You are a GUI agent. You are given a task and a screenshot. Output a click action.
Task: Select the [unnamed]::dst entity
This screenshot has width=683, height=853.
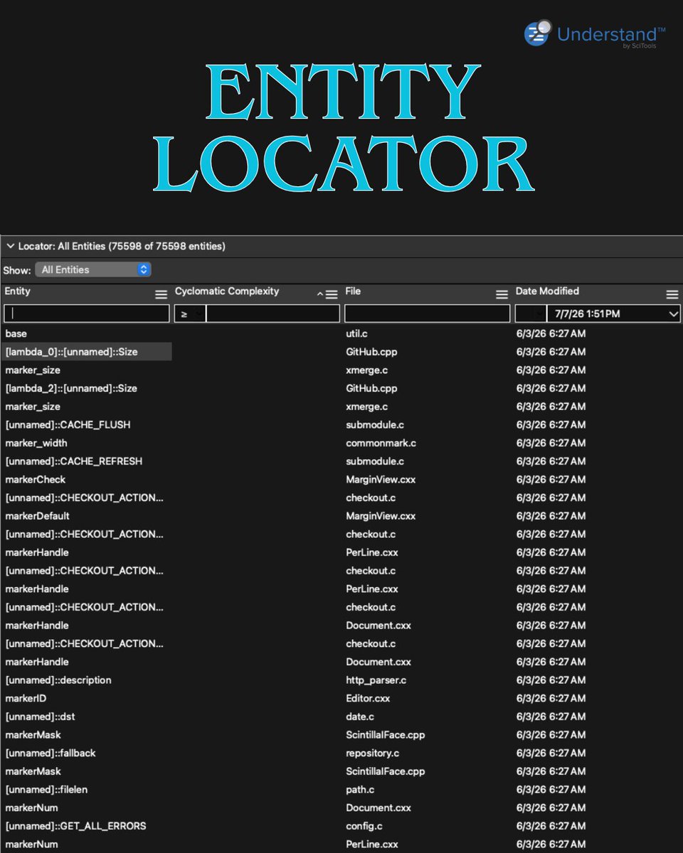pyautogui.click(x=40, y=717)
